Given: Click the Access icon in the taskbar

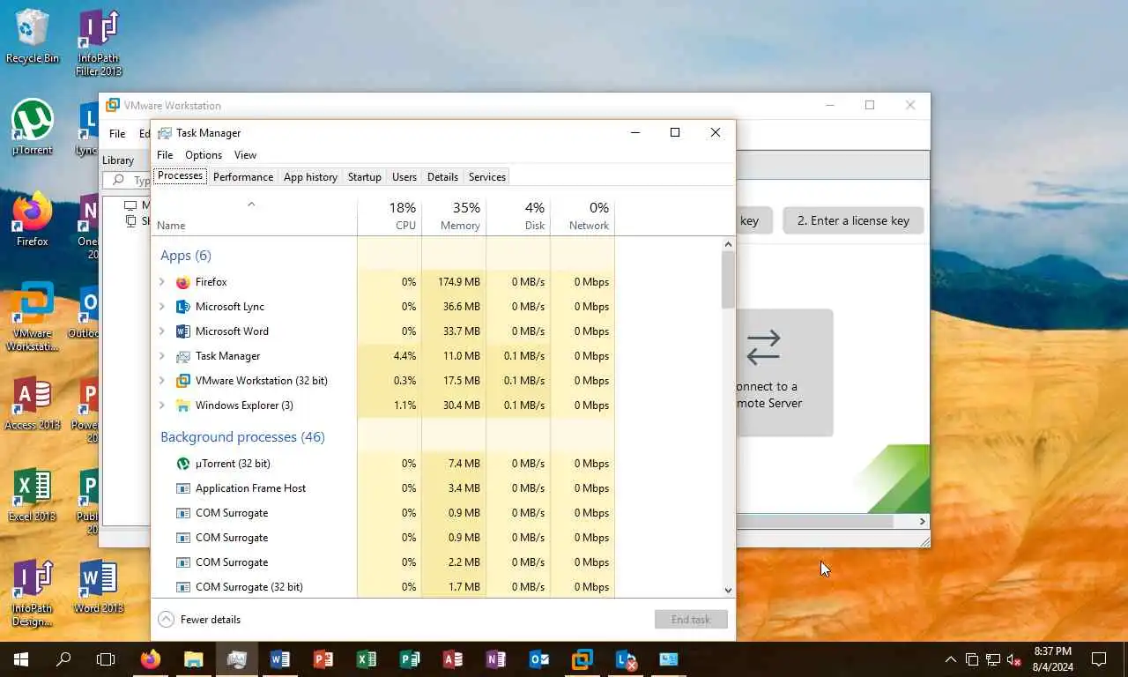Looking at the screenshot, I should 453,659.
